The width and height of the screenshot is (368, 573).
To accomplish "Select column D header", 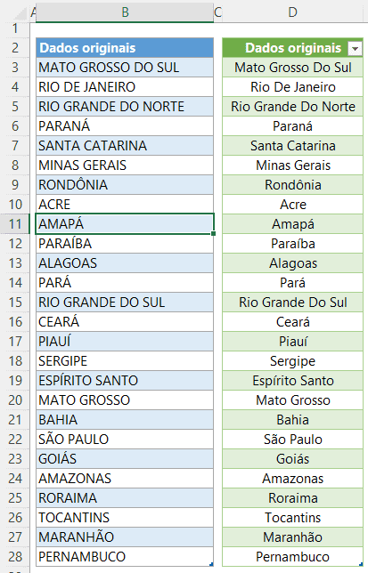I will point(292,12).
